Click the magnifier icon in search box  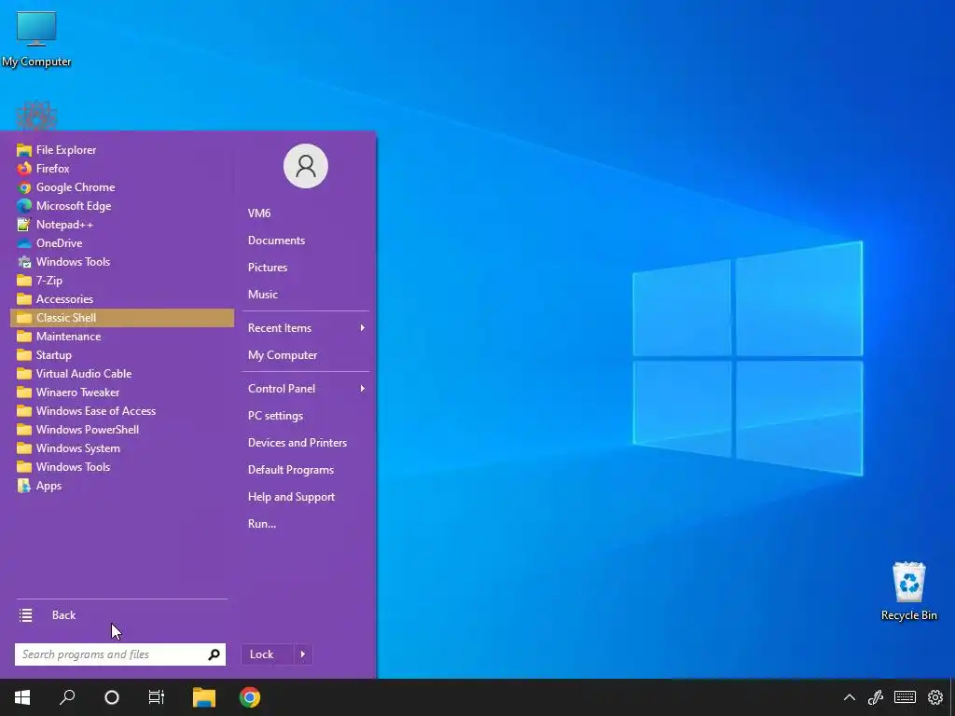coord(214,654)
